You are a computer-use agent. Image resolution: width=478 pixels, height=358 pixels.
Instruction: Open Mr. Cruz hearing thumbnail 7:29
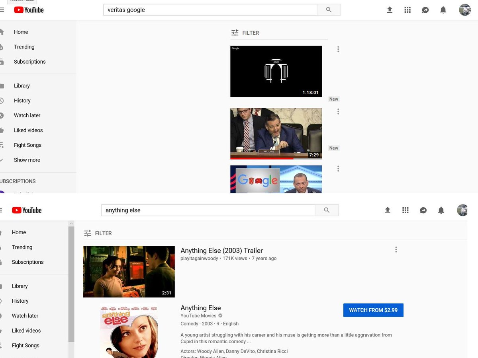pos(276,134)
